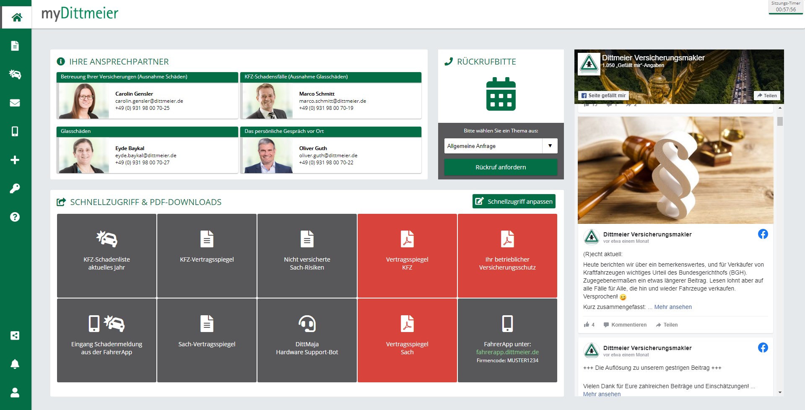This screenshot has height=410, width=805.
Task: Open the paragraph and gavel post image
Action: pyautogui.click(x=675, y=170)
